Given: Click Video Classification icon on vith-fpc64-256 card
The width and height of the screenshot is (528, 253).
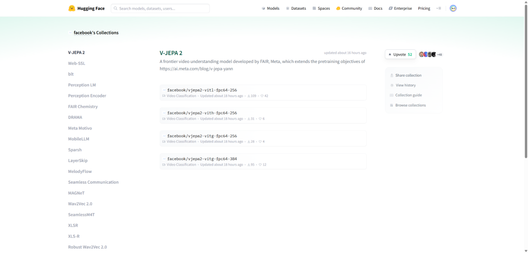Looking at the screenshot, I should (x=164, y=119).
